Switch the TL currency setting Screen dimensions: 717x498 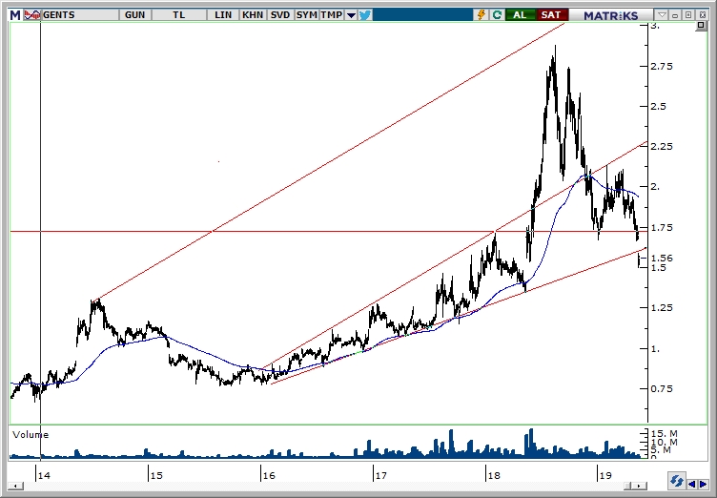coord(179,15)
